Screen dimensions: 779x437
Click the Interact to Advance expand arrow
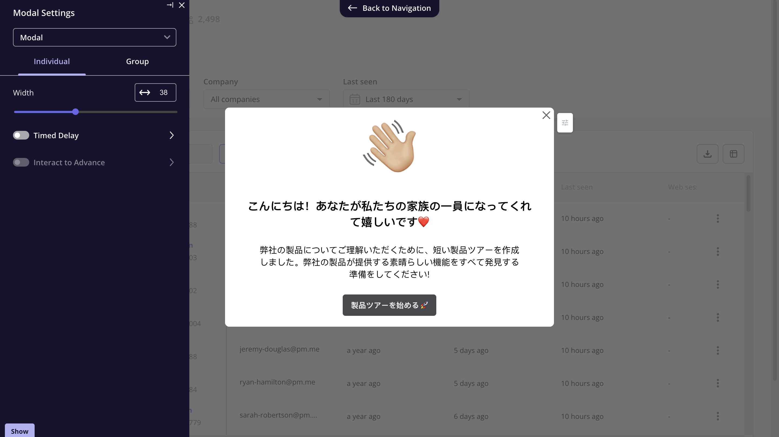point(172,162)
